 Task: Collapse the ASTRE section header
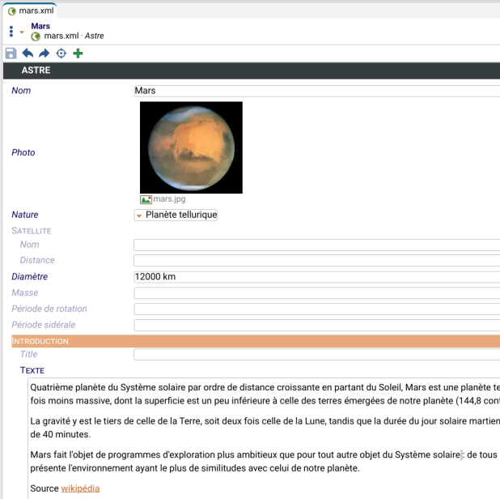pyautogui.click(x=36, y=70)
